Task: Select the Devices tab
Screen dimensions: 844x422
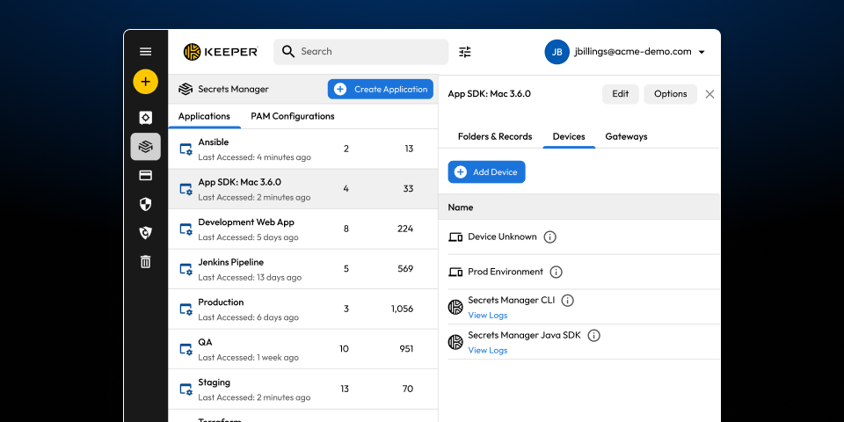Action: click(569, 137)
